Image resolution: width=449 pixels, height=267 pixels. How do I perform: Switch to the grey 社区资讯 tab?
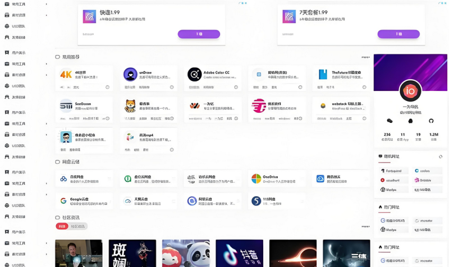click(x=78, y=227)
